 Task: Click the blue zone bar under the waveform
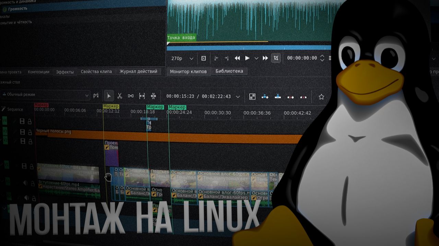[x=249, y=48]
